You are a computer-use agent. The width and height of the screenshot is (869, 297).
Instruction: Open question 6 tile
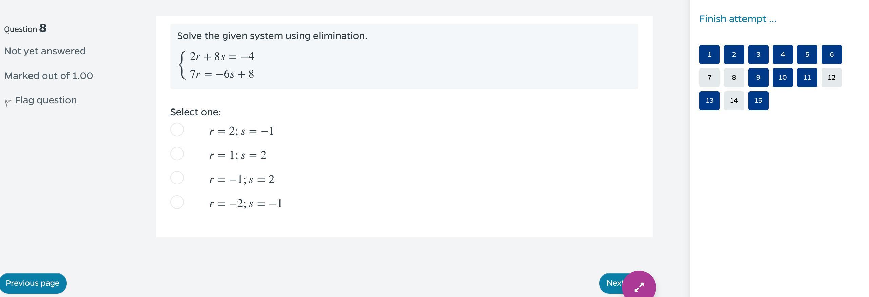click(x=832, y=55)
